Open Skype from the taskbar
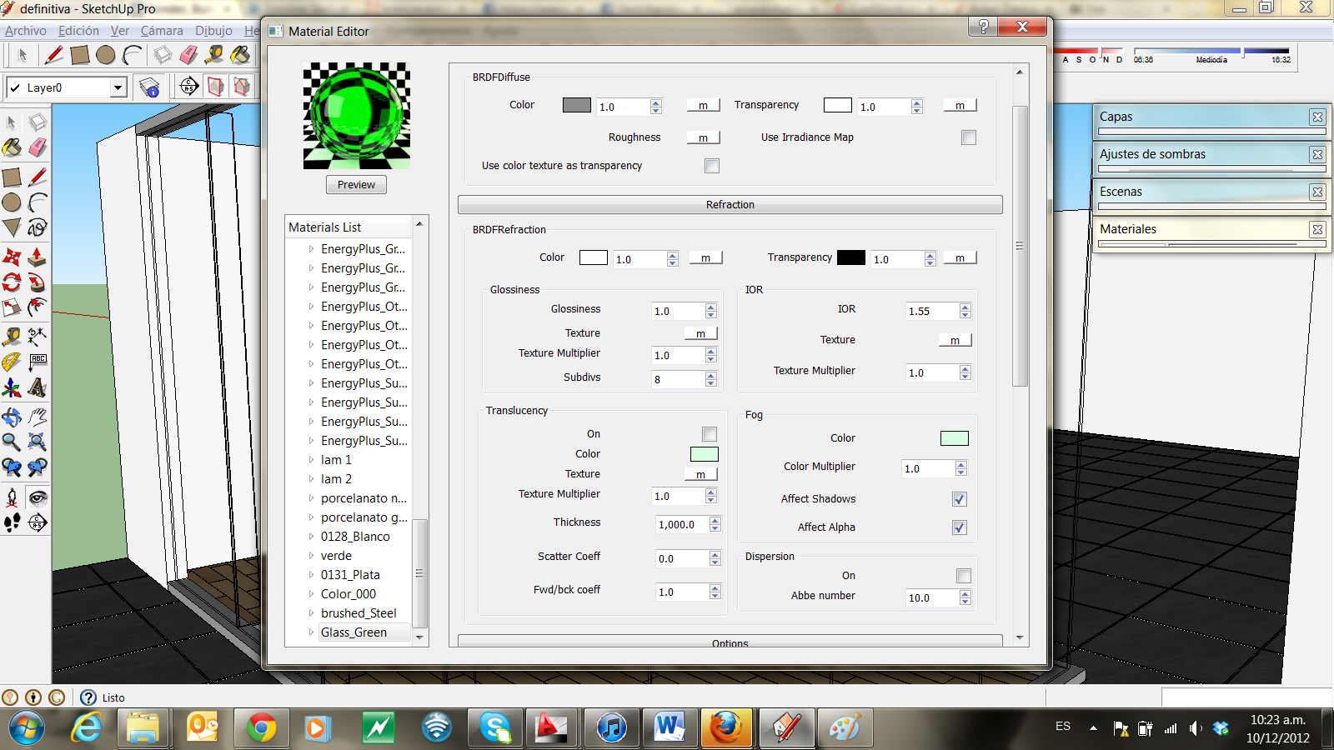This screenshot has width=1334, height=750. [494, 728]
